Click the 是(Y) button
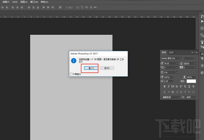204x140 pixels. [91, 68]
